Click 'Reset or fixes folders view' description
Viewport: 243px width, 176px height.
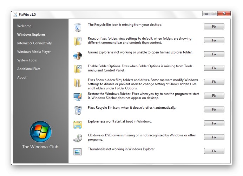pos(139,41)
